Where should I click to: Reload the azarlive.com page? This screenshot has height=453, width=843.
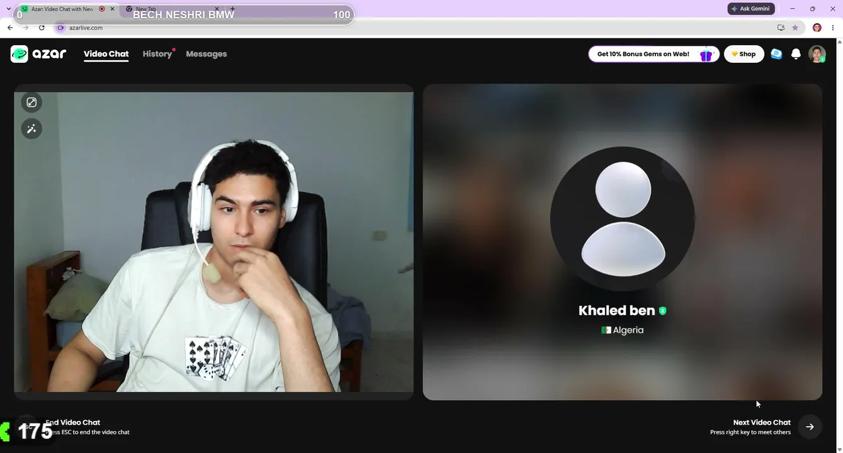point(42,28)
